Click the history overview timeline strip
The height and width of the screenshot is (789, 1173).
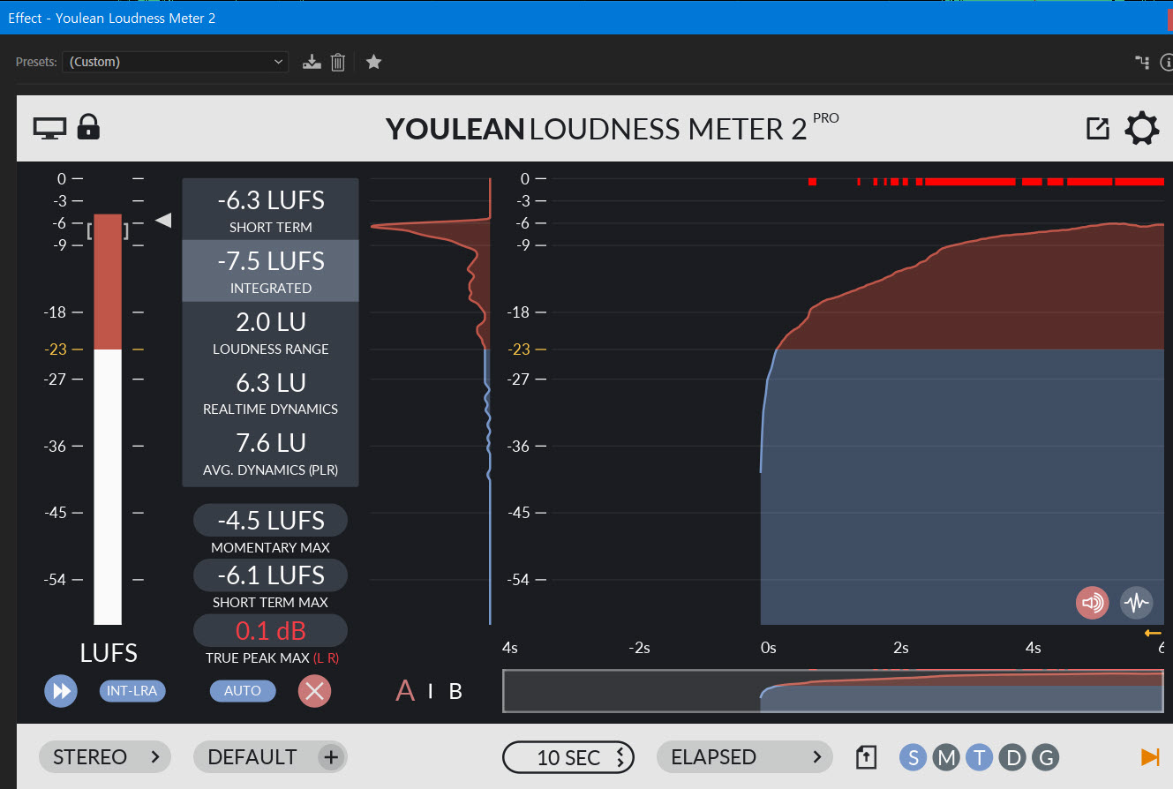[833, 691]
